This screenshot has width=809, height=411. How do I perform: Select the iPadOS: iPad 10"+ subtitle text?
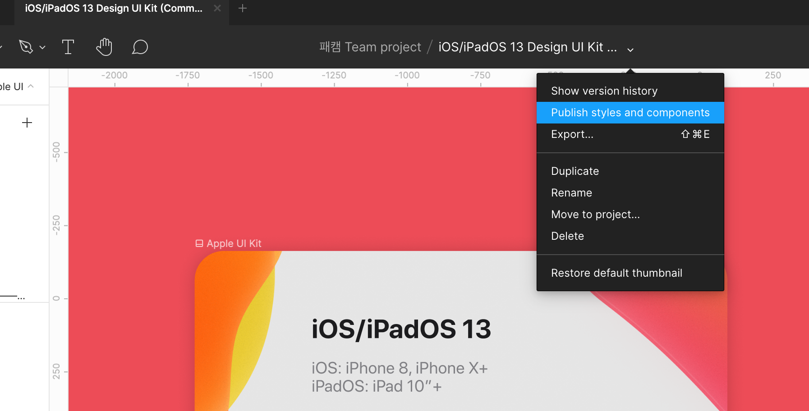376,386
